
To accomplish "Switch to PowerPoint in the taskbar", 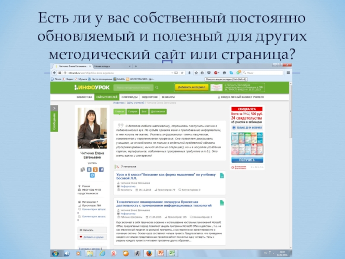I will click(160, 253).
